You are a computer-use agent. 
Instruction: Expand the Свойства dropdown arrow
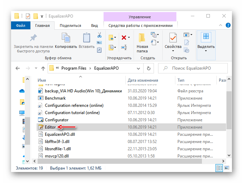173,51
